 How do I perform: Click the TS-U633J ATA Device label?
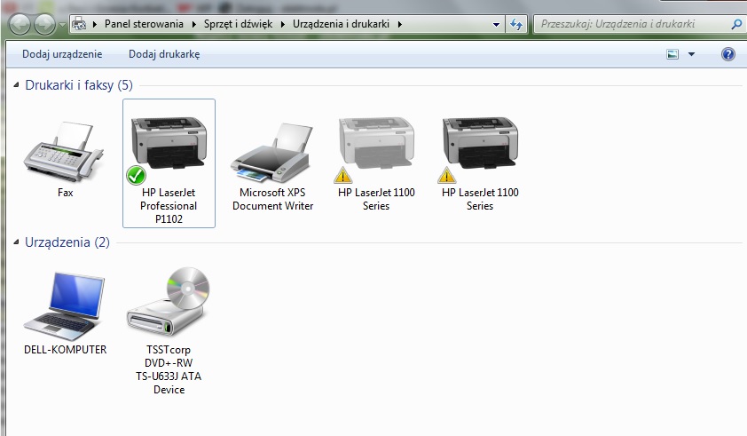pyautogui.click(x=169, y=383)
